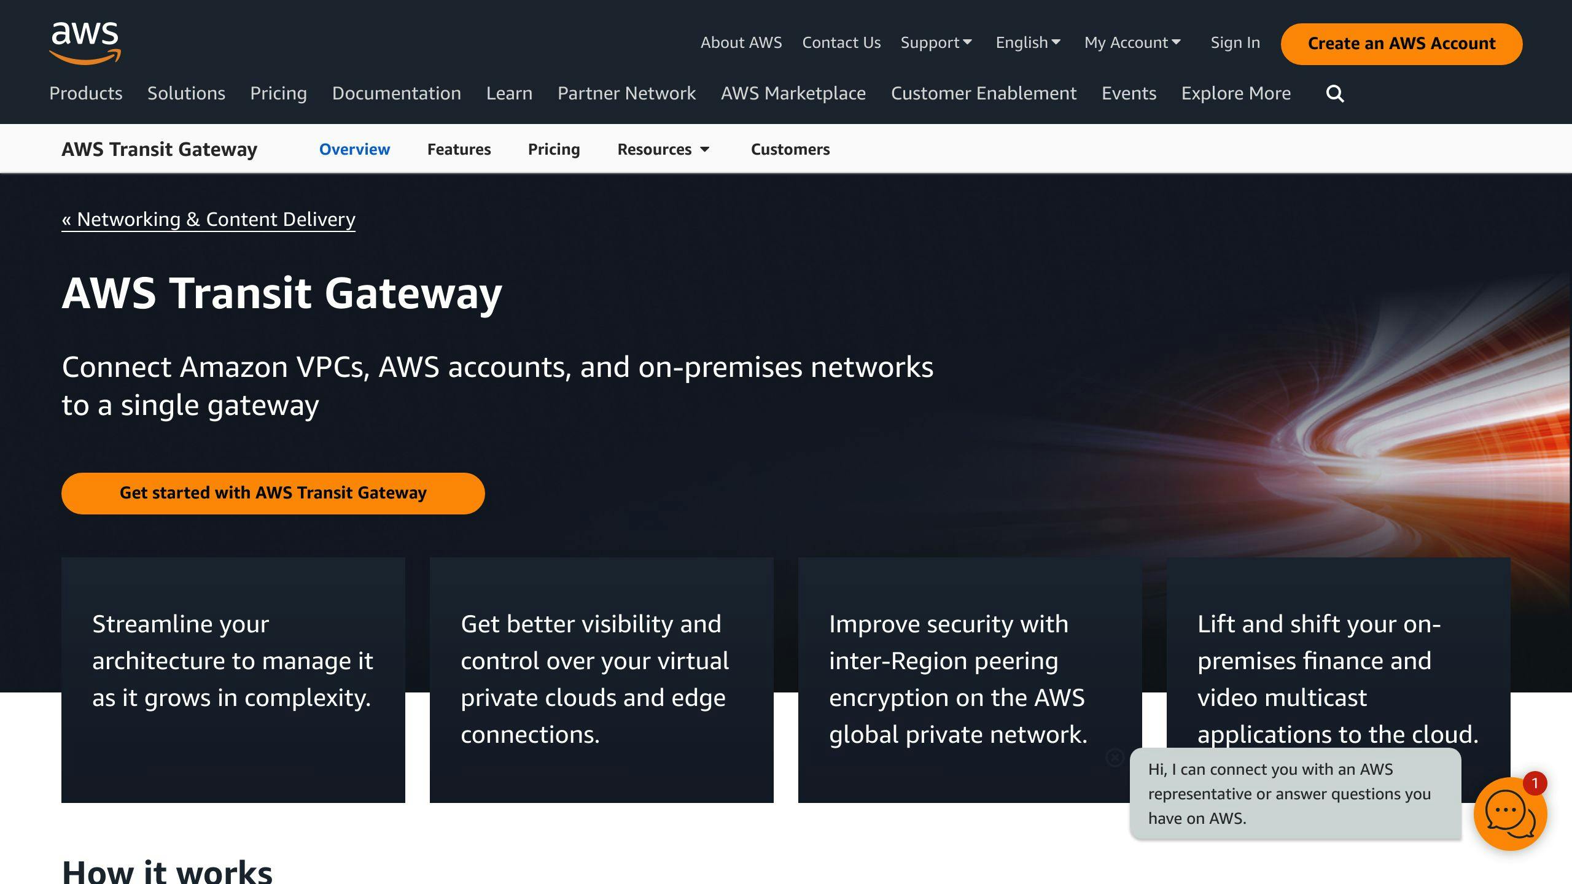Click Get started with AWS Transit Gateway
The image size is (1572, 884).
tap(273, 494)
